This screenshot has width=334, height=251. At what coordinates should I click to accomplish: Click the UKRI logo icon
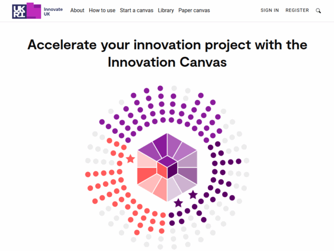tap(27, 11)
